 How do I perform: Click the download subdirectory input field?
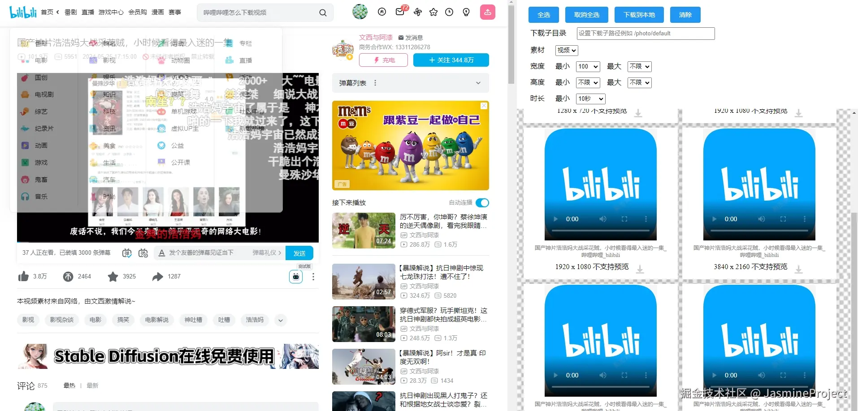click(645, 33)
